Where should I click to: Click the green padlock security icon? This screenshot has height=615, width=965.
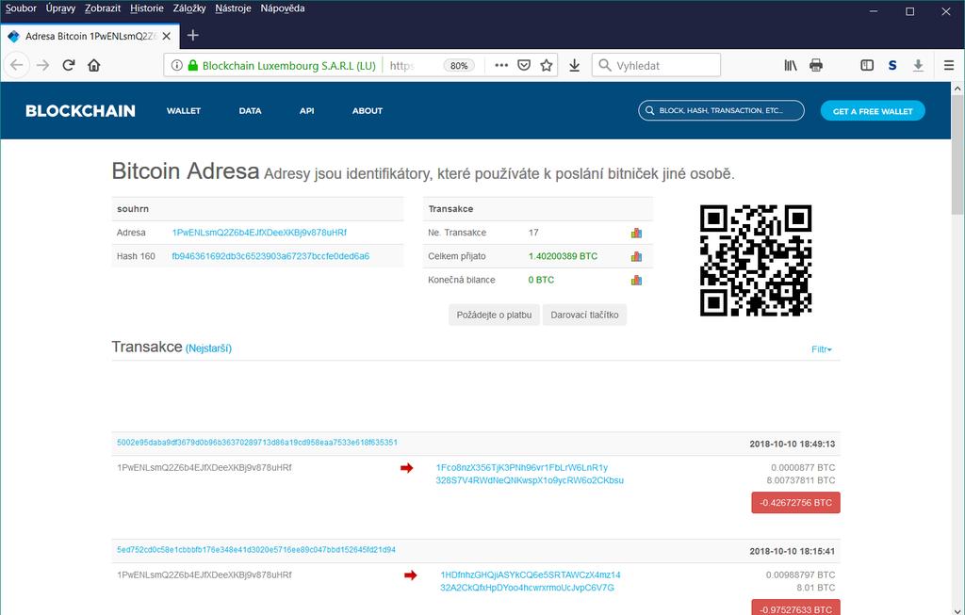click(x=192, y=65)
